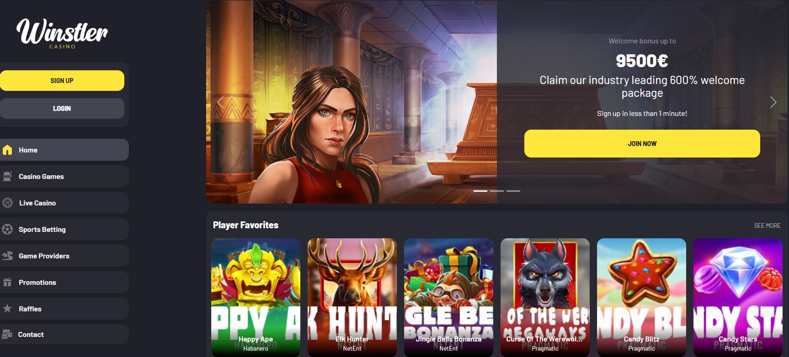Select the second carousel slide indicator
Screen dimensions: 789x357
tap(497, 191)
